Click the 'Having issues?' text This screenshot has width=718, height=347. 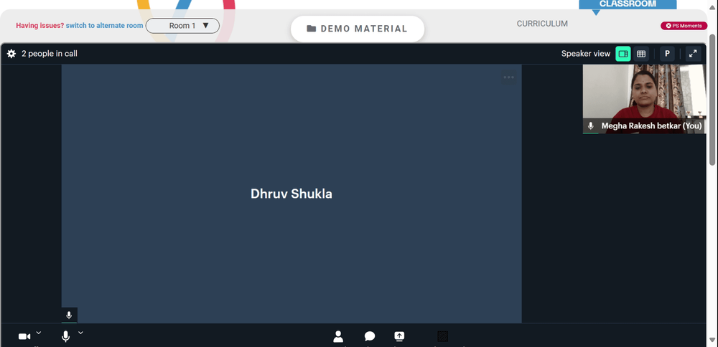tap(39, 26)
